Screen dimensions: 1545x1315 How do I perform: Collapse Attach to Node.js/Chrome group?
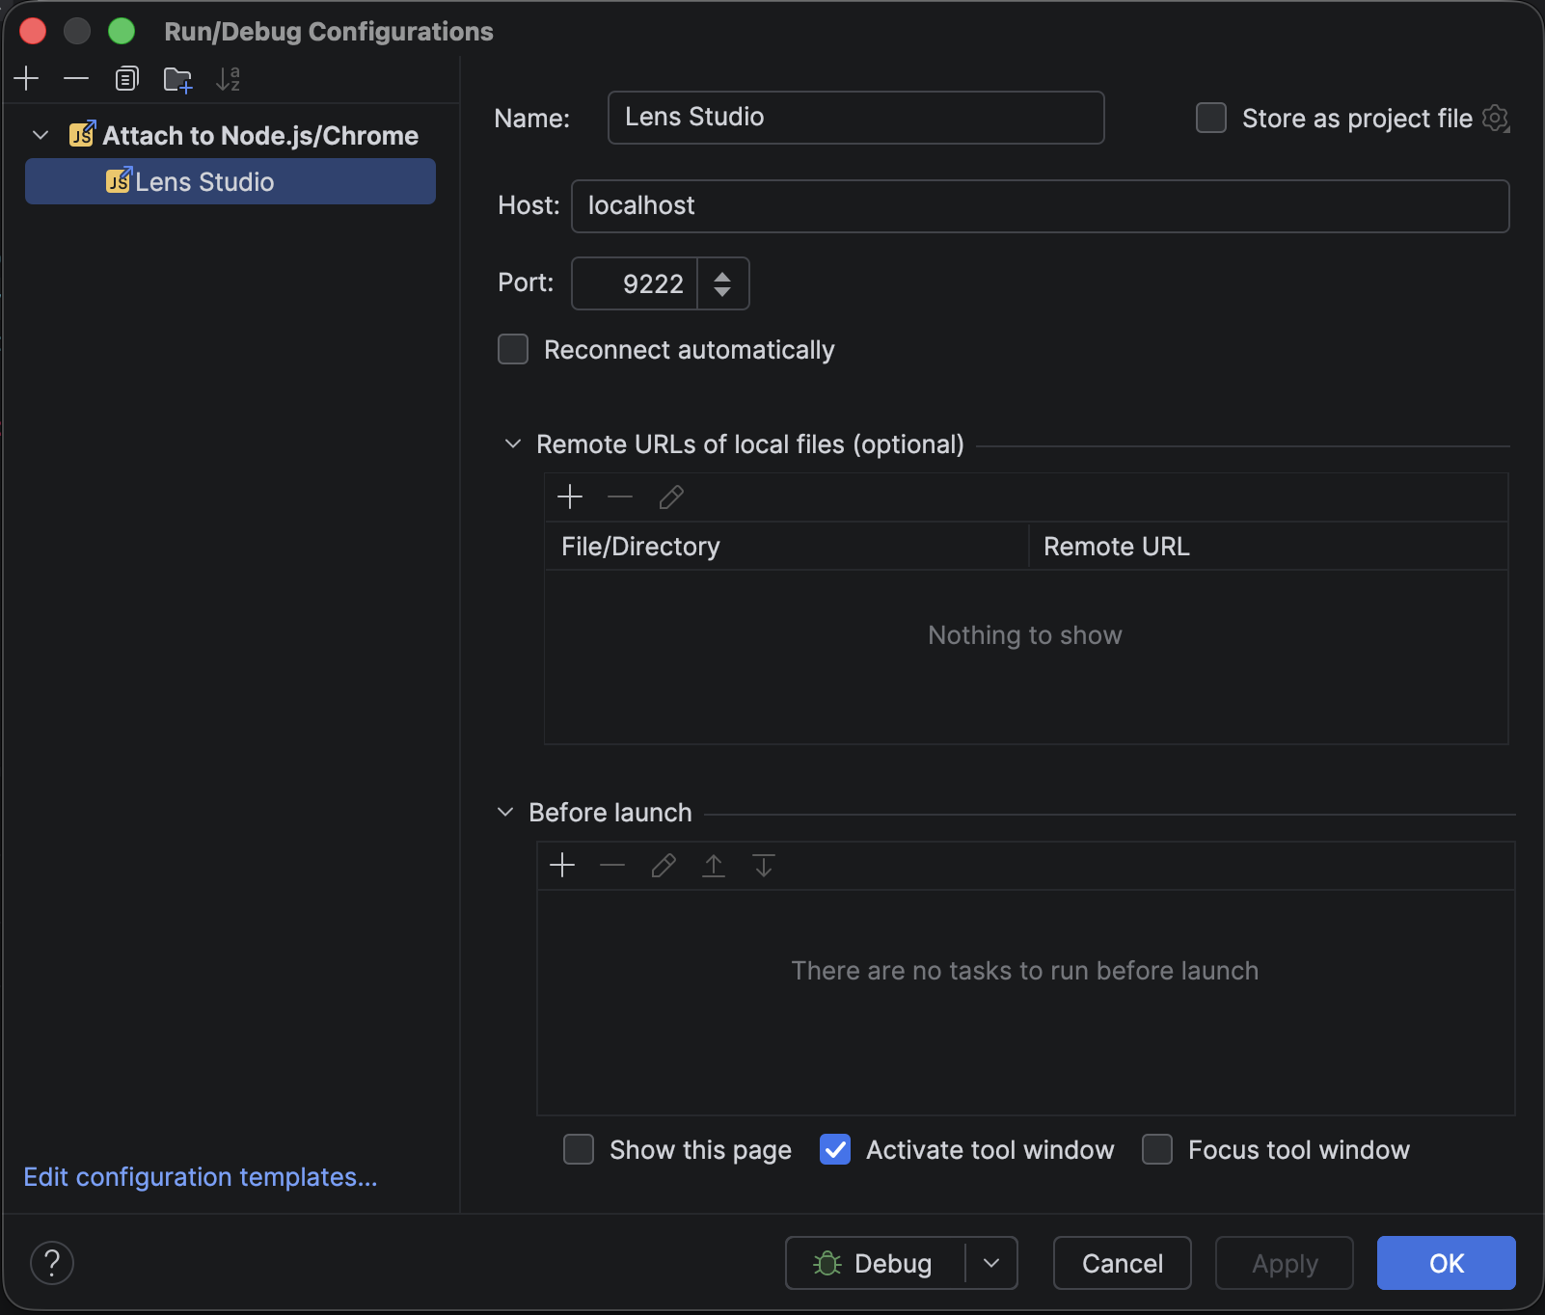(41, 135)
